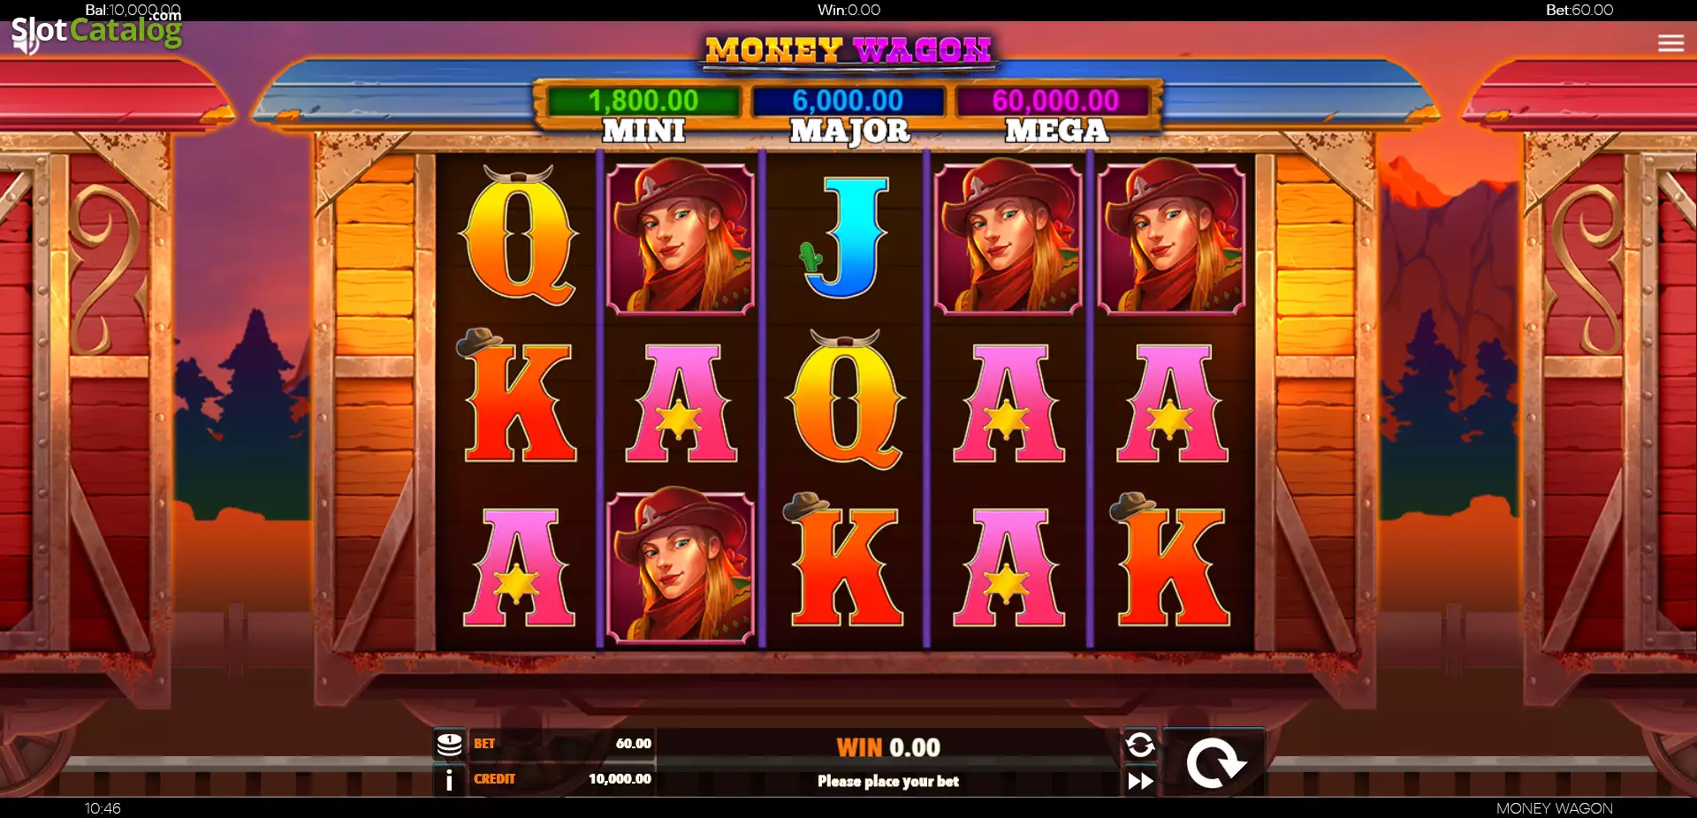This screenshot has width=1697, height=818.
Task: Click the K symbol on the first reel
Action: [518, 397]
